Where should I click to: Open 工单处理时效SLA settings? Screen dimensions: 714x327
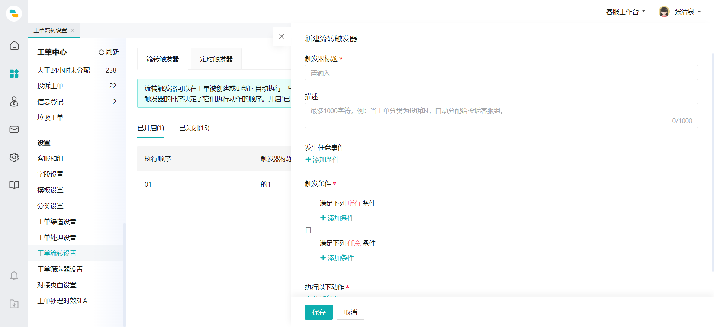(x=62, y=301)
